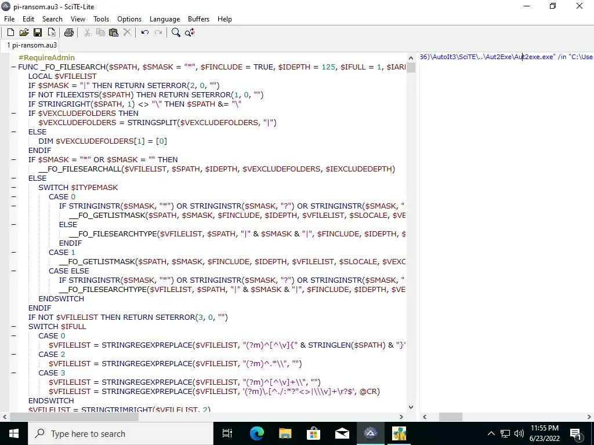Viewport: 594px width, 445px height.
Task: Open Mail app from taskbar
Action: click(x=342, y=433)
